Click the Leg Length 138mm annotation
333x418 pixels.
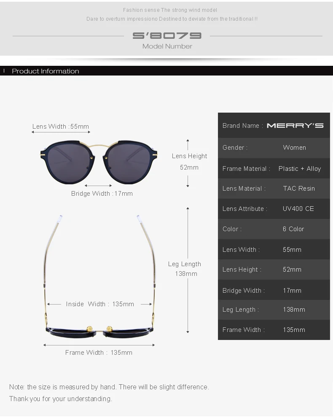tap(185, 269)
